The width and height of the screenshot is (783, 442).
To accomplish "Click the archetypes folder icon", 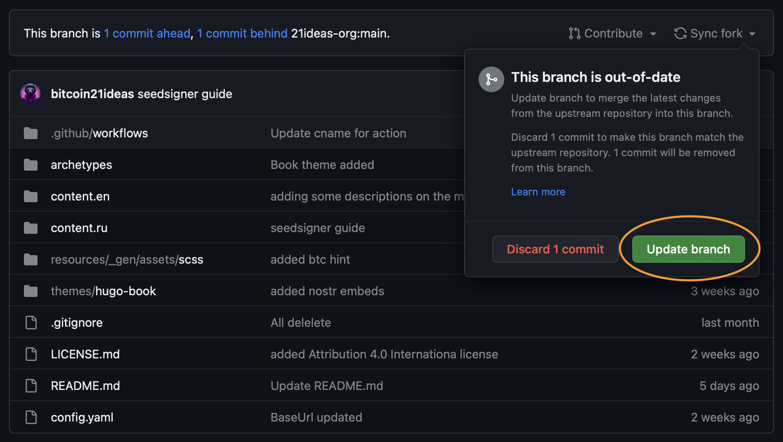I will [31, 165].
